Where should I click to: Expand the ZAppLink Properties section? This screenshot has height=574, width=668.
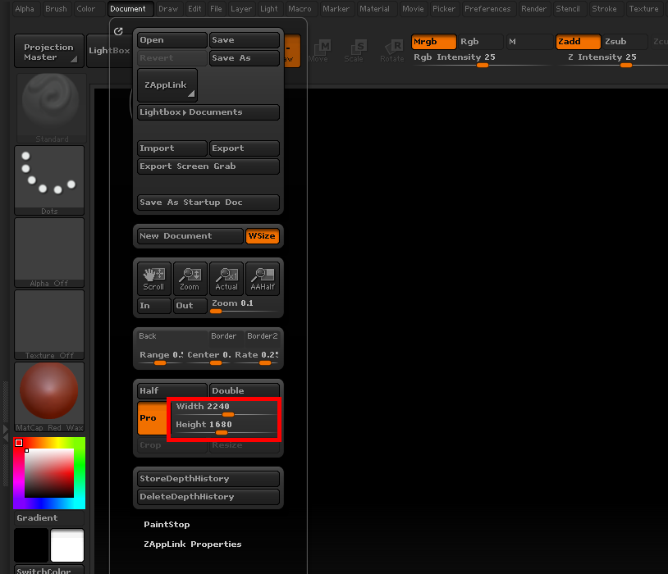pyautogui.click(x=193, y=544)
